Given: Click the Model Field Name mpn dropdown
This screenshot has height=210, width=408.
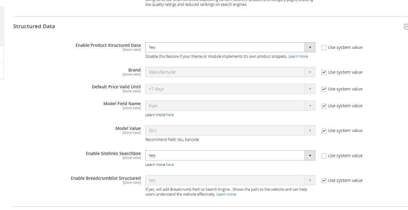Looking at the screenshot, I should [x=230, y=106].
